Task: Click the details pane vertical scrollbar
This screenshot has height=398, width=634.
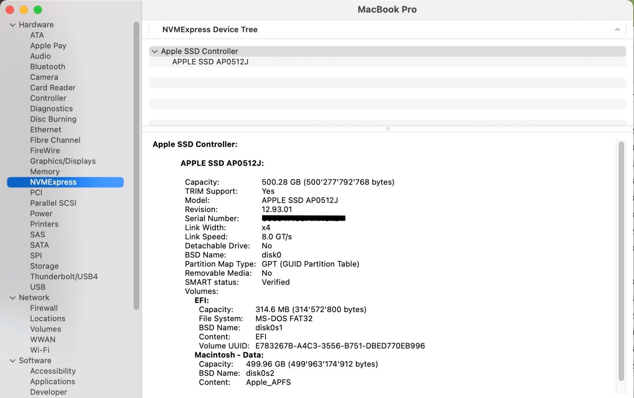Action: 621,261
